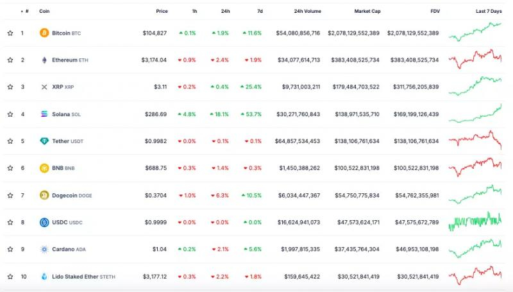Star Ethereum as a favorite
Screen dimensions: 513x292
10,60
